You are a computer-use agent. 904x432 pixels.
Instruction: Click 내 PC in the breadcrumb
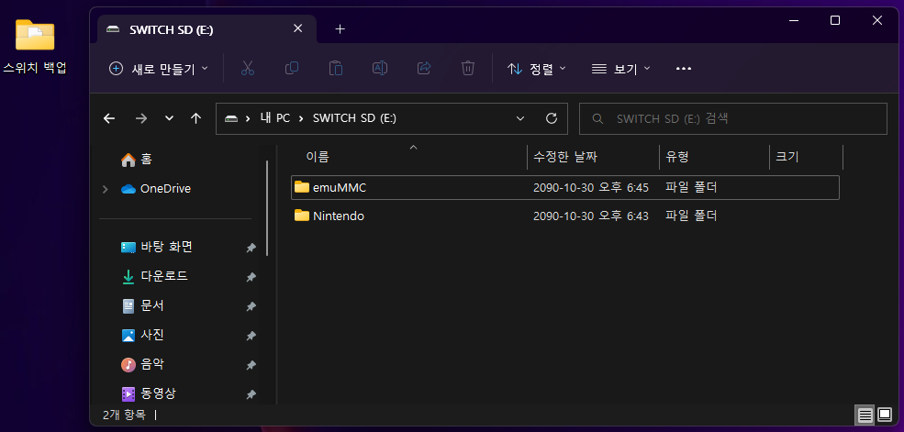click(275, 118)
